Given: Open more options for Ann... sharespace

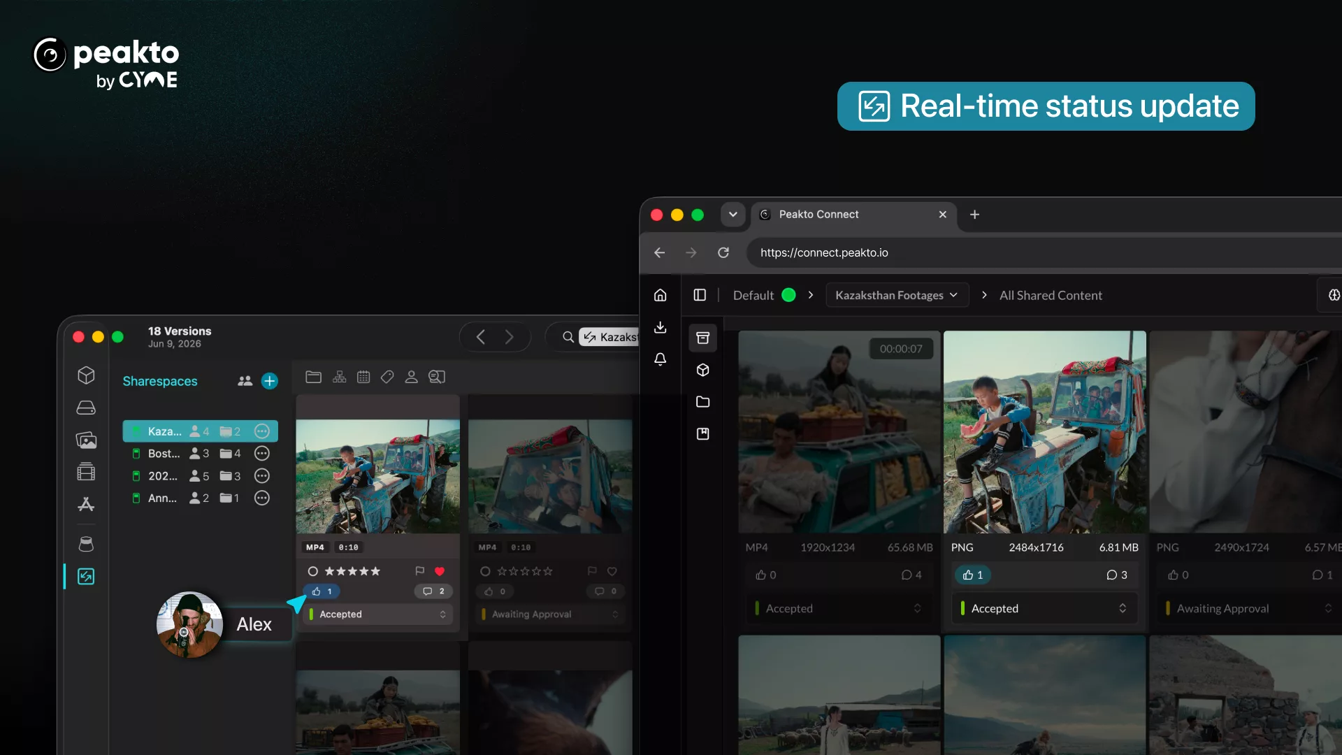Looking at the screenshot, I should (262, 498).
